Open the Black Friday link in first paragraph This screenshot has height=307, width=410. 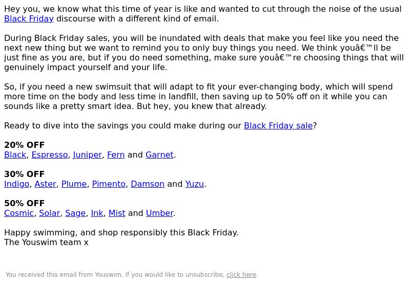pyautogui.click(x=29, y=19)
